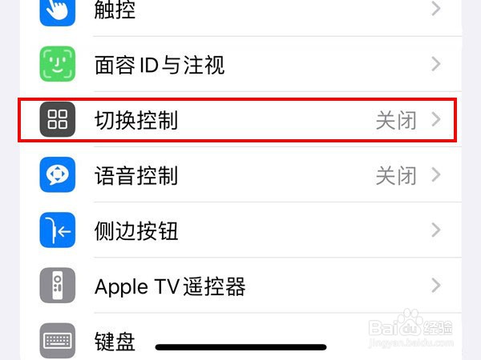Tap the Side Button arrow icon
Screen dimensions: 481x360
[58, 230]
